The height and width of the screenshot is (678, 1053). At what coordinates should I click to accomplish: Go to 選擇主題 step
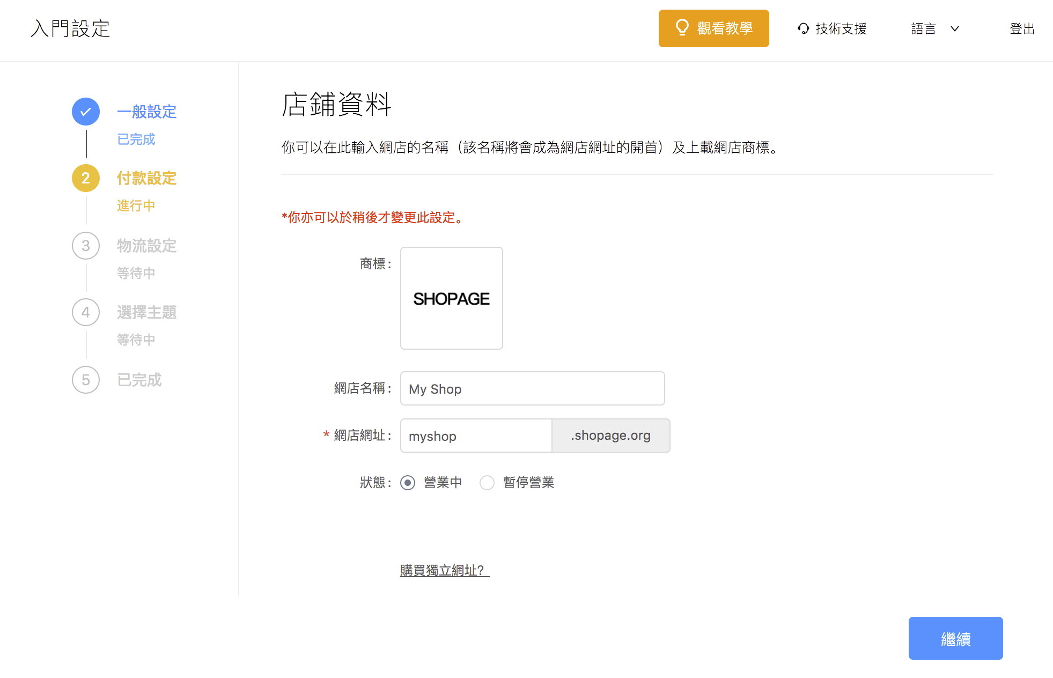pos(147,312)
